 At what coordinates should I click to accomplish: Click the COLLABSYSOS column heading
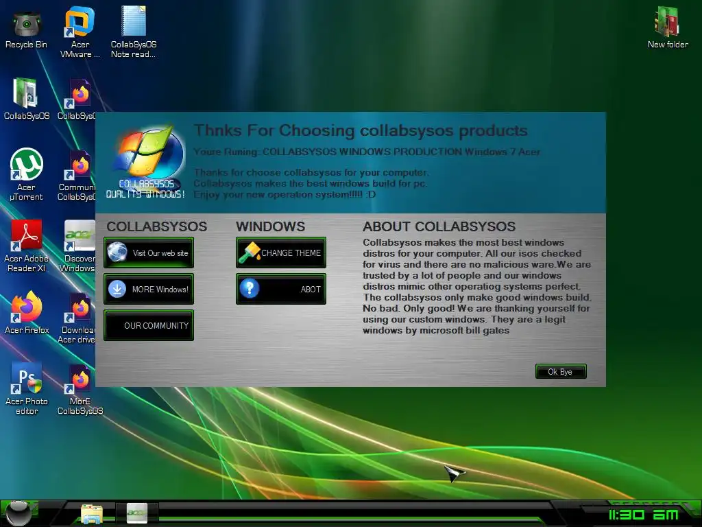tap(157, 226)
